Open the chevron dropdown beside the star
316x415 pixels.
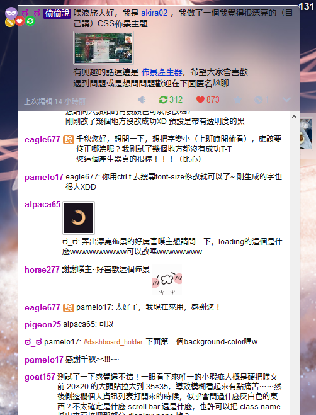pos(286,99)
